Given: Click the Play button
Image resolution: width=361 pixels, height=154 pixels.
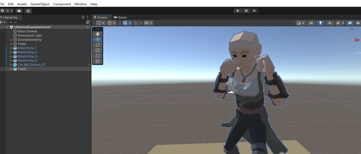Looking at the screenshot, I should click(238, 11).
